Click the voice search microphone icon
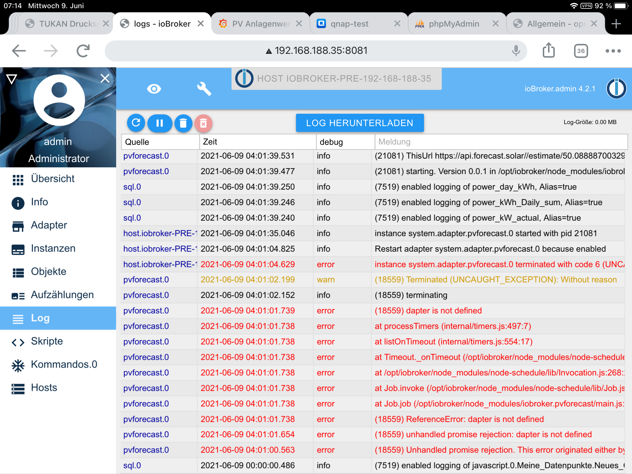632x474 pixels. (516, 51)
